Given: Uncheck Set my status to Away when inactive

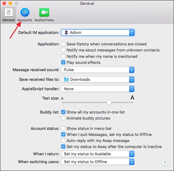Looking at the screenshot, I should point(63,146).
